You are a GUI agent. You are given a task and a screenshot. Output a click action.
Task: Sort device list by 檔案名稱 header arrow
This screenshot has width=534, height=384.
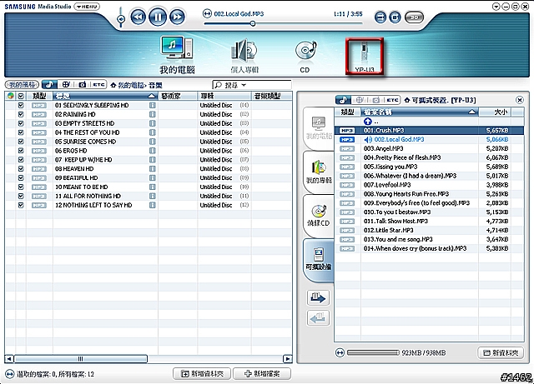coord(472,112)
